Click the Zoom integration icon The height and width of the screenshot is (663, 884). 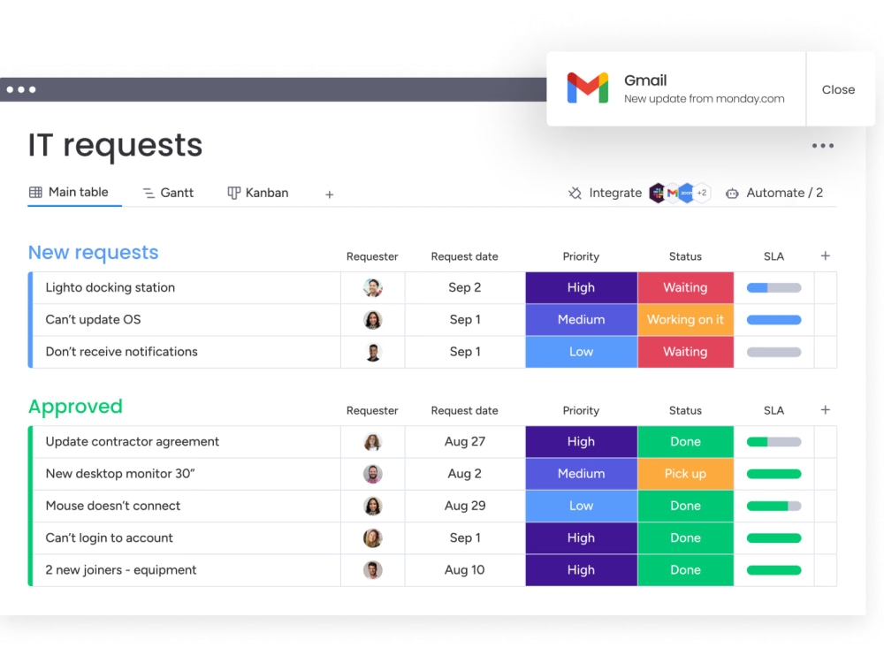(686, 193)
